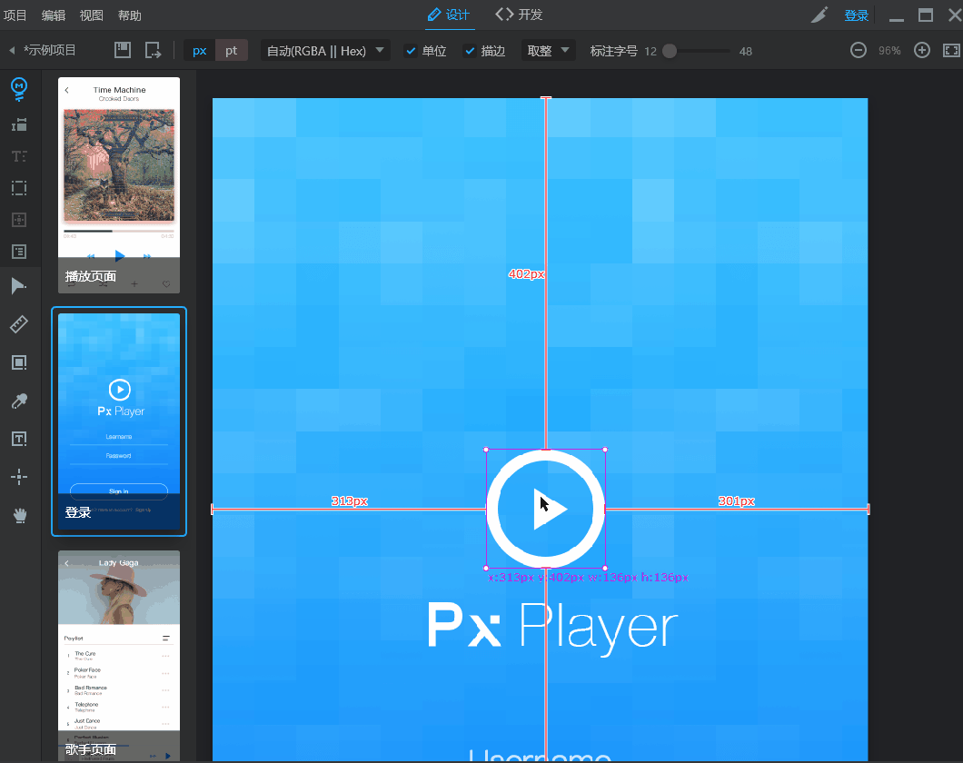The width and height of the screenshot is (963, 763).
Task: Select the arrow pointer selection tool
Action: point(19,286)
